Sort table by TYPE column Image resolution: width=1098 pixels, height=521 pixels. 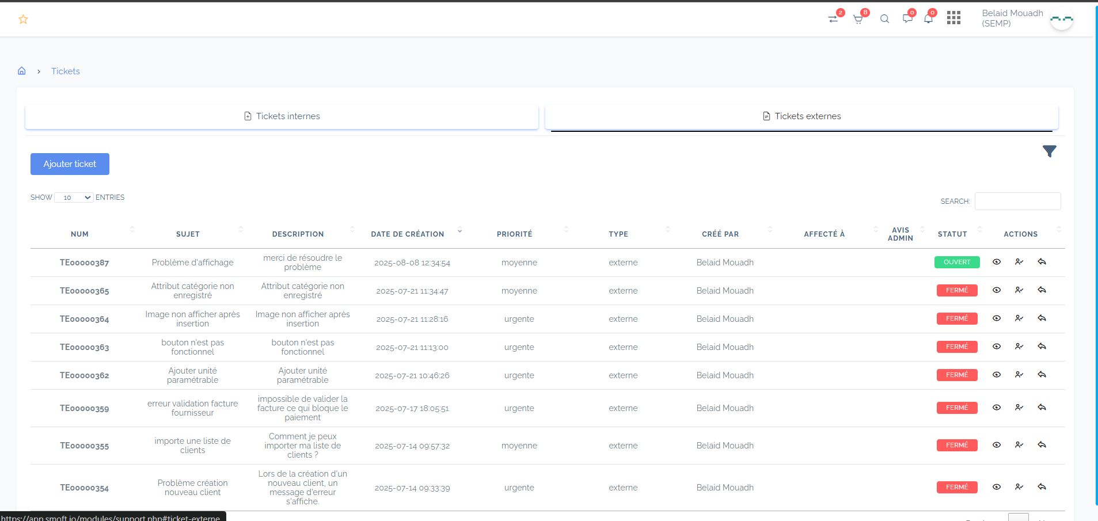[x=618, y=234]
